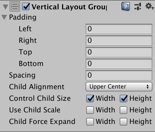Image resolution: width=155 pixels, height=132 pixels.
Task: Open the component preset sliders icon
Action: click(x=138, y=6)
